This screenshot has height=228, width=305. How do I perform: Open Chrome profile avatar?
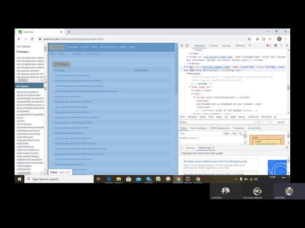click(x=279, y=39)
